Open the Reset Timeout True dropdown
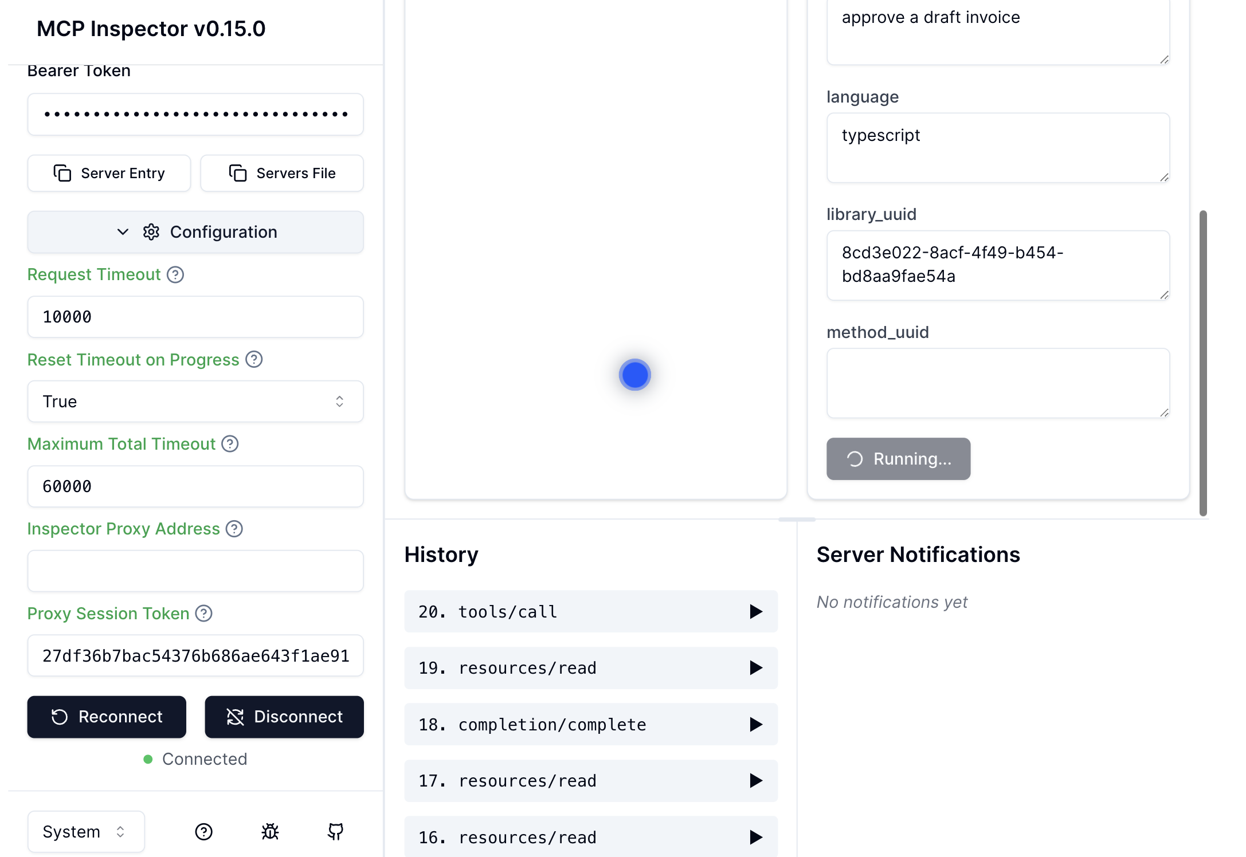 point(195,402)
